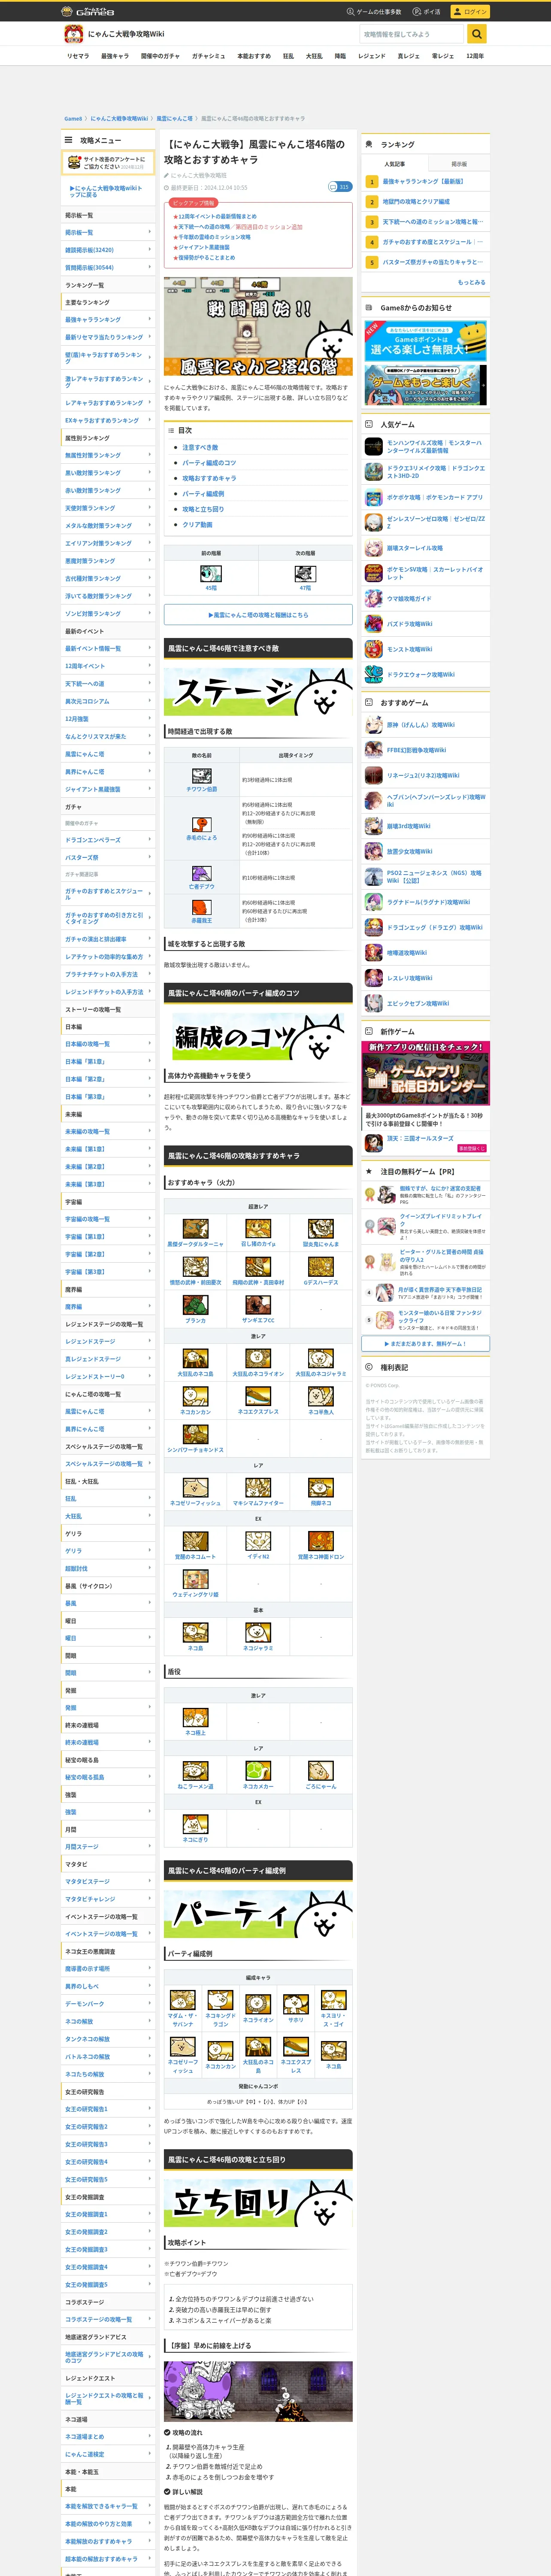Open the マキシマムファイター character icon
This screenshot has width=551, height=2576.
tap(258, 1487)
